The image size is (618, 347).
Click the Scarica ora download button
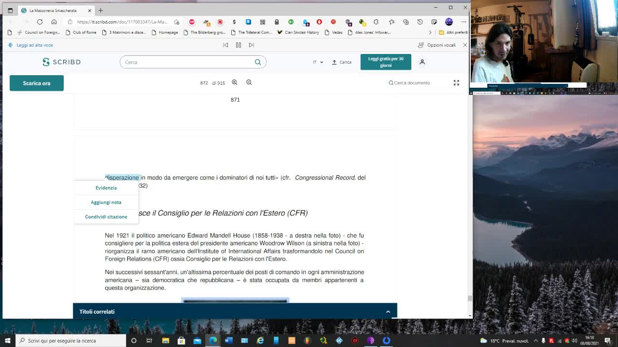point(37,83)
